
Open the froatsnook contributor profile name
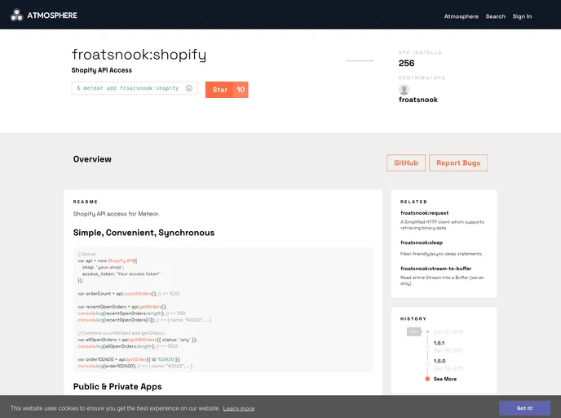[x=418, y=100]
